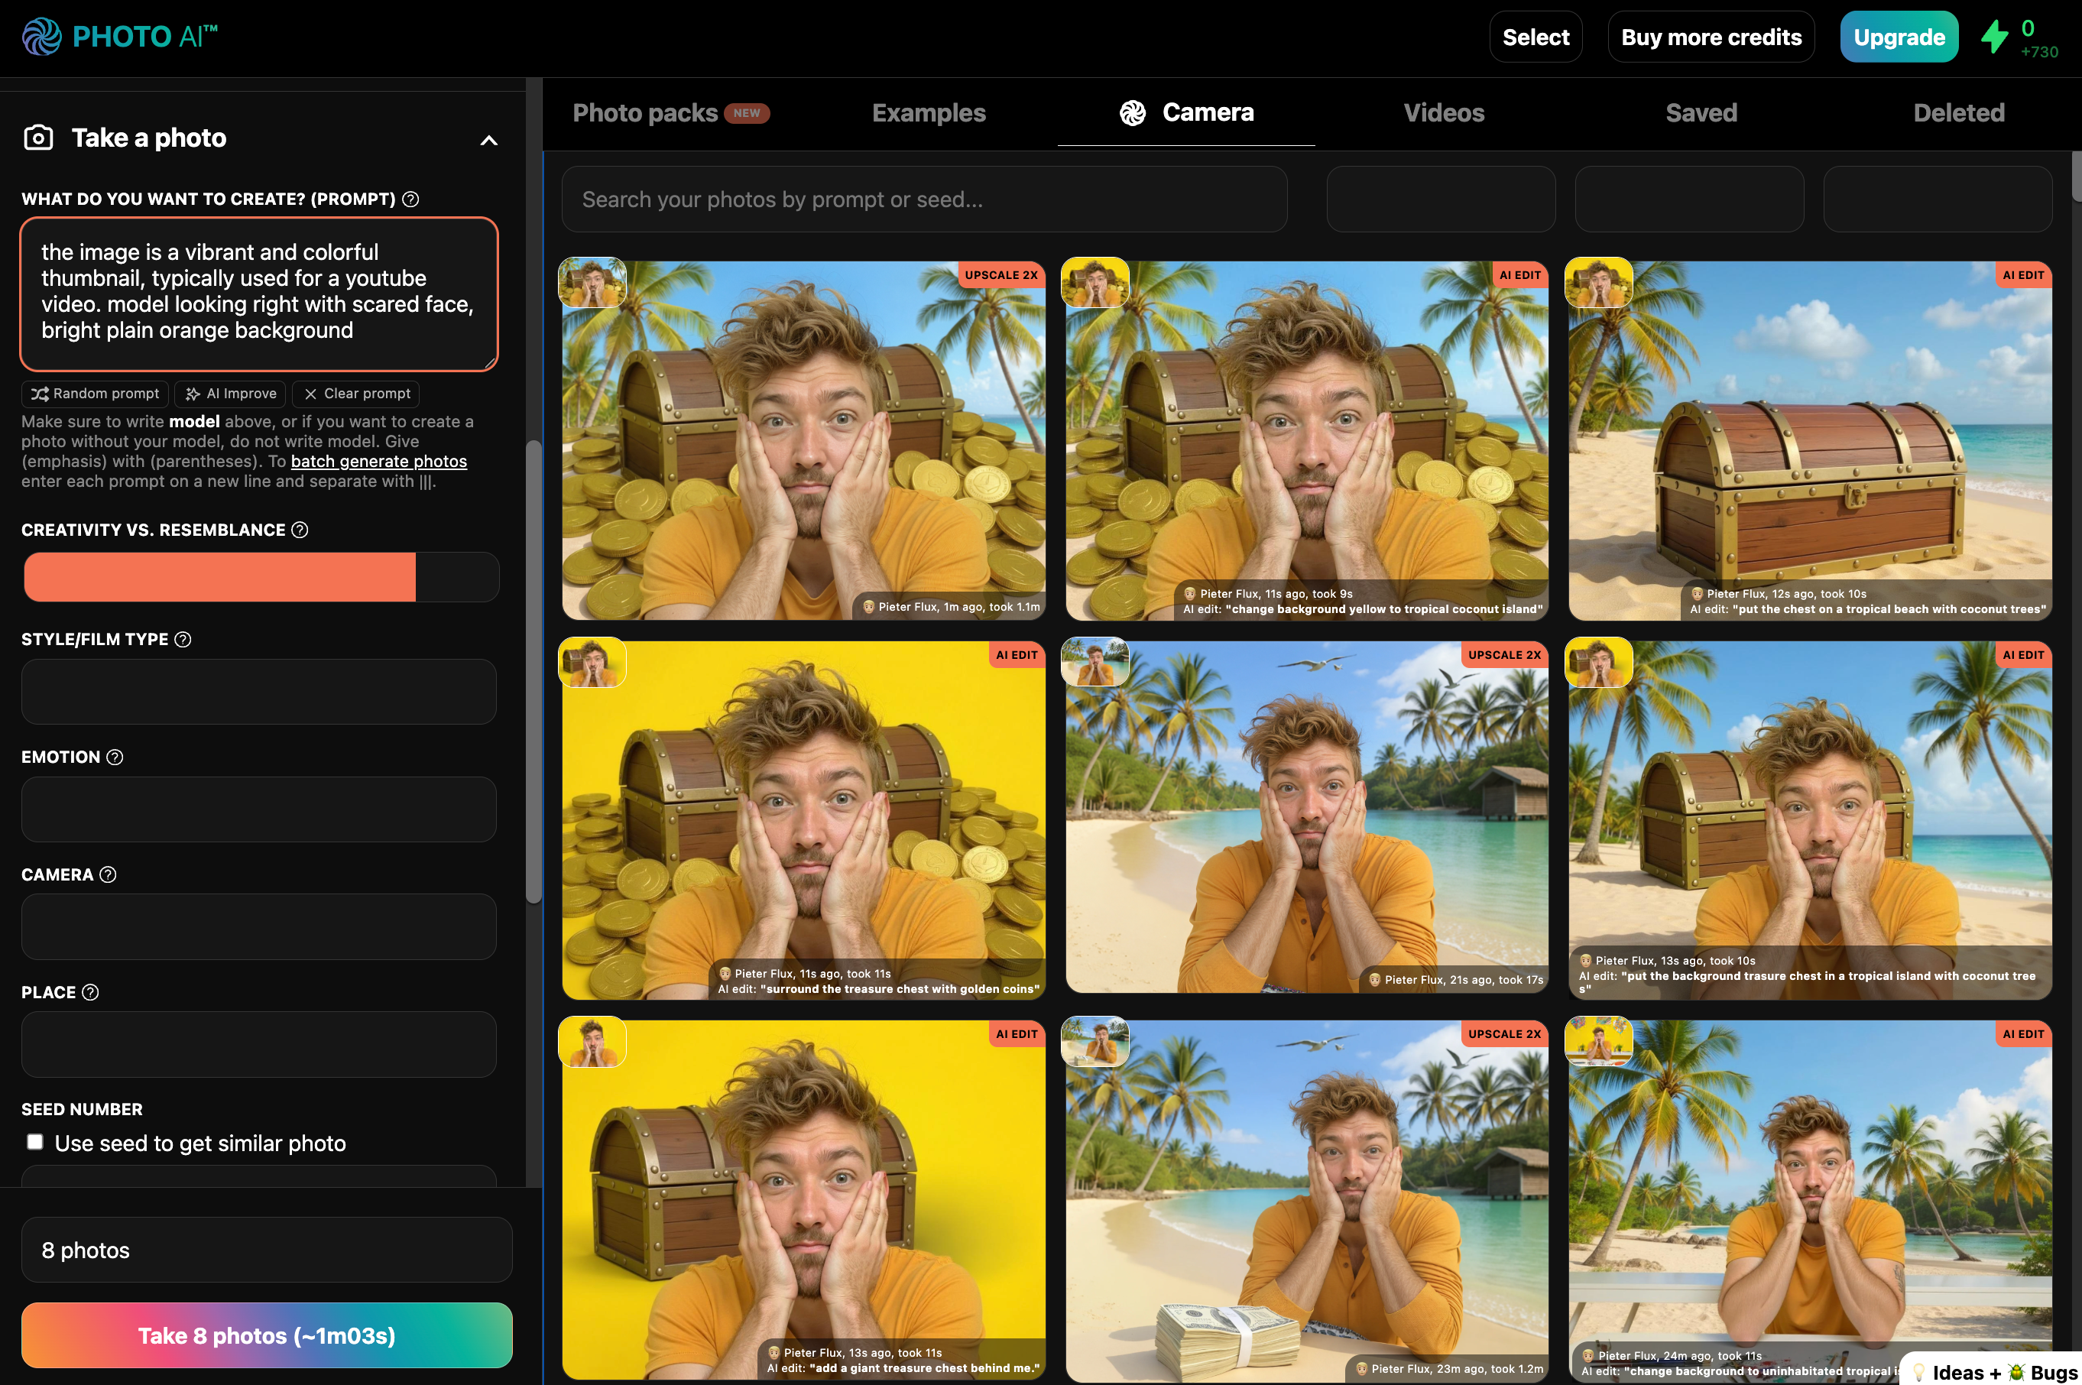
Task: Open the batch generate photos link
Action: 378,461
